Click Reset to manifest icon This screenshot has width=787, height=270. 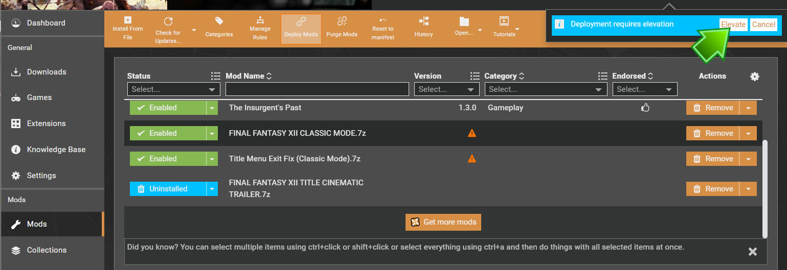pyautogui.click(x=383, y=20)
